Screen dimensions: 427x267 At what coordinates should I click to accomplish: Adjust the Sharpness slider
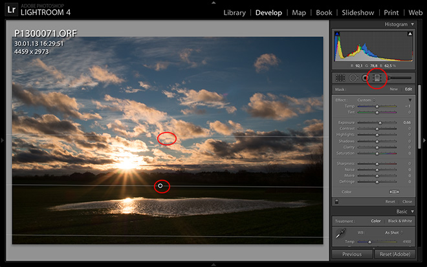click(x=377, y=164)
